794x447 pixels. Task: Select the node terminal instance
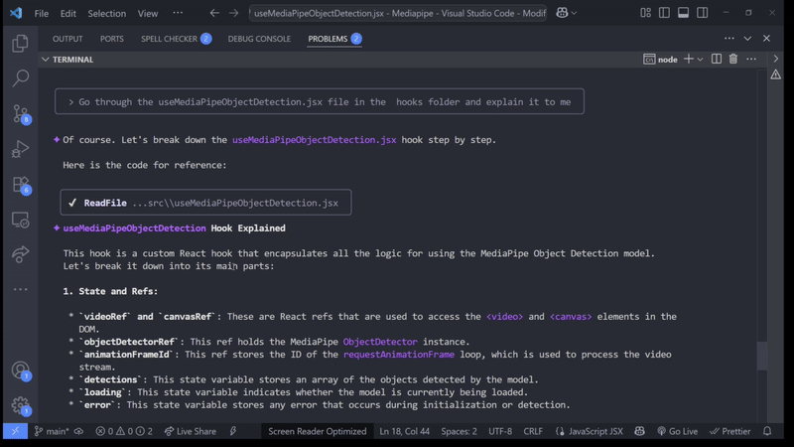point(660,60)
